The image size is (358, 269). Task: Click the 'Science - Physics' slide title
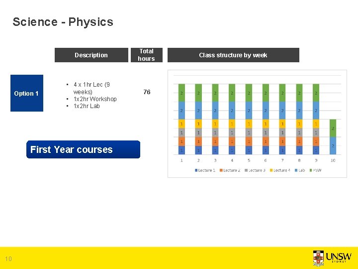click(x=63, y=22)
